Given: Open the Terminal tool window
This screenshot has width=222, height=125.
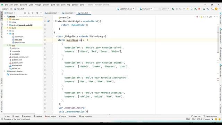Looking at the screenshot, I should point(38,116).
